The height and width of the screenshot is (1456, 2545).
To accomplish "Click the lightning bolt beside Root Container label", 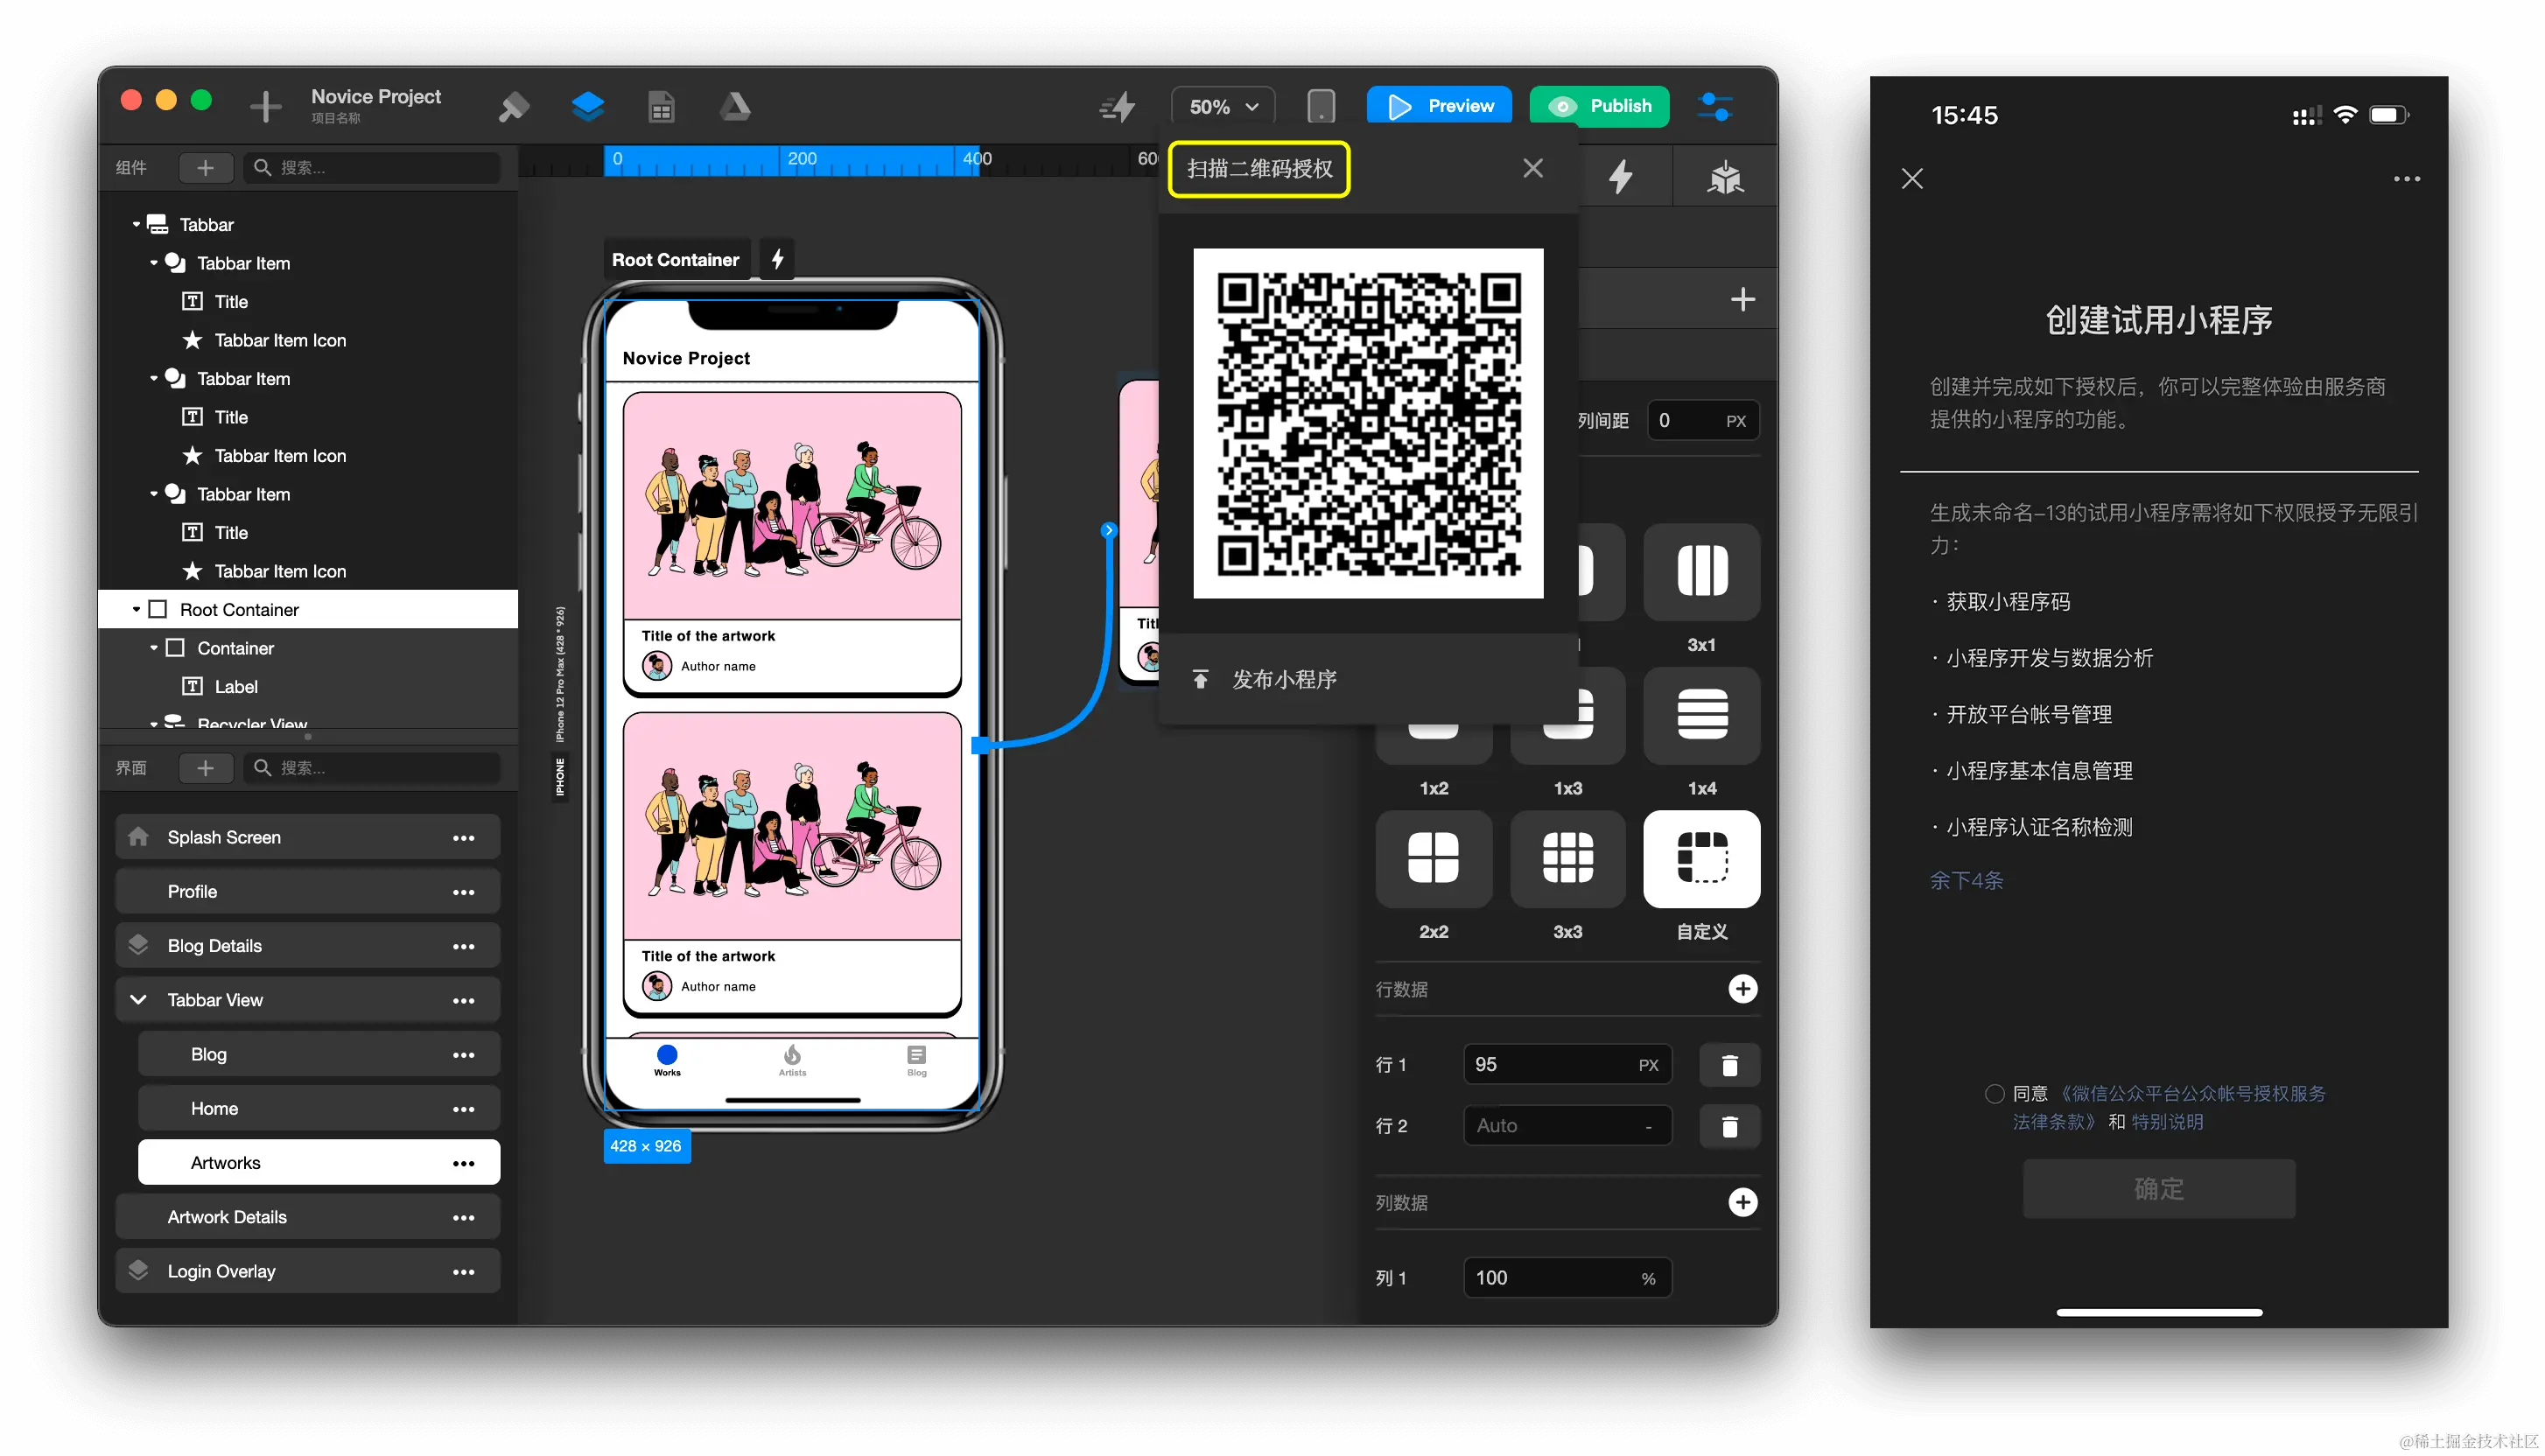I will click(778, 259).
